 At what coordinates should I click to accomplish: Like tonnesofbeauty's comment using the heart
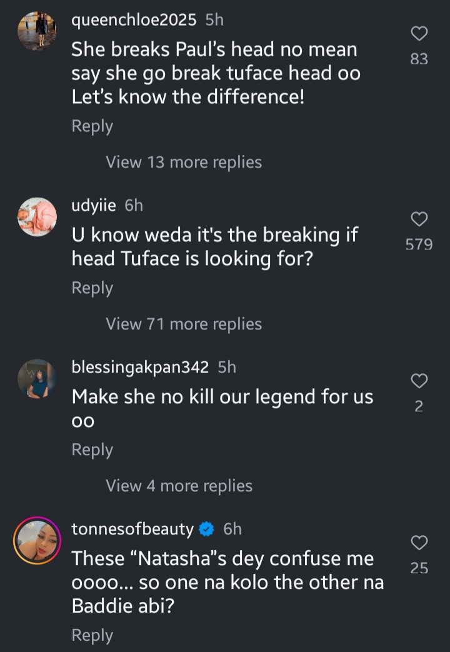(x=419, y=542)
